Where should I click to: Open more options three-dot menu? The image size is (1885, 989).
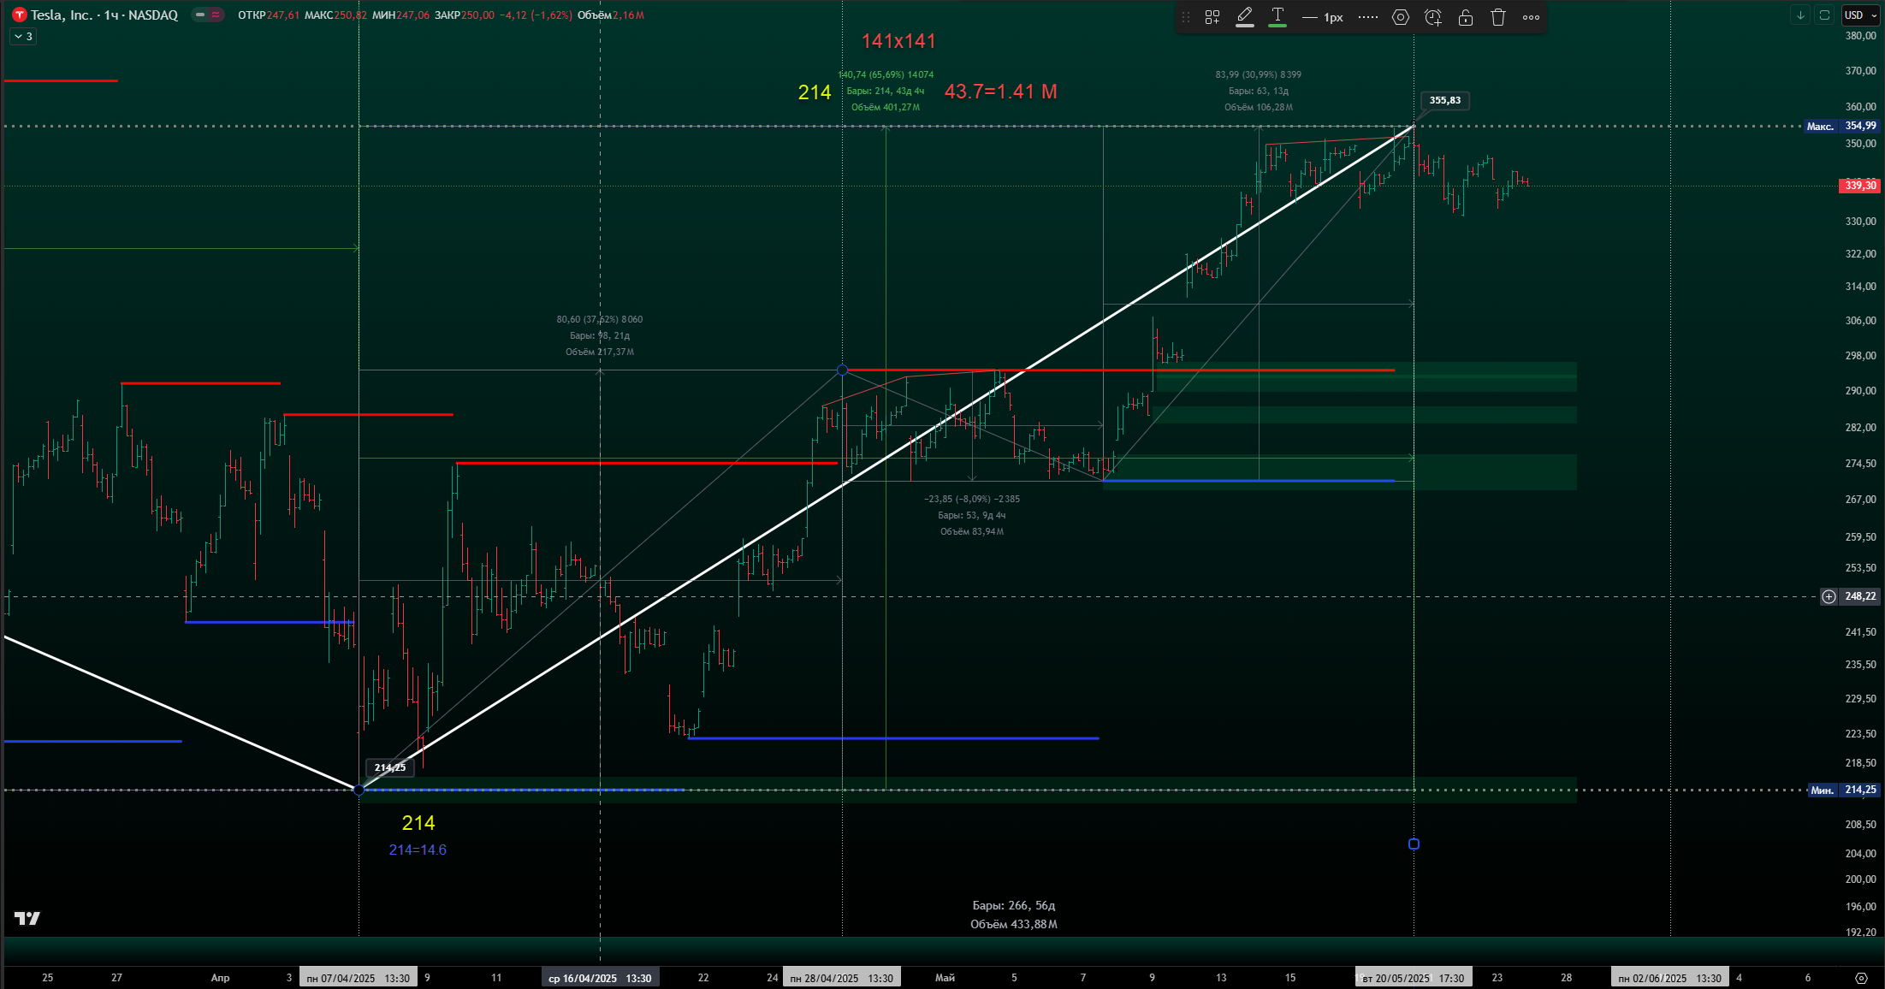pyautogui.click(x=1532, y=17)
